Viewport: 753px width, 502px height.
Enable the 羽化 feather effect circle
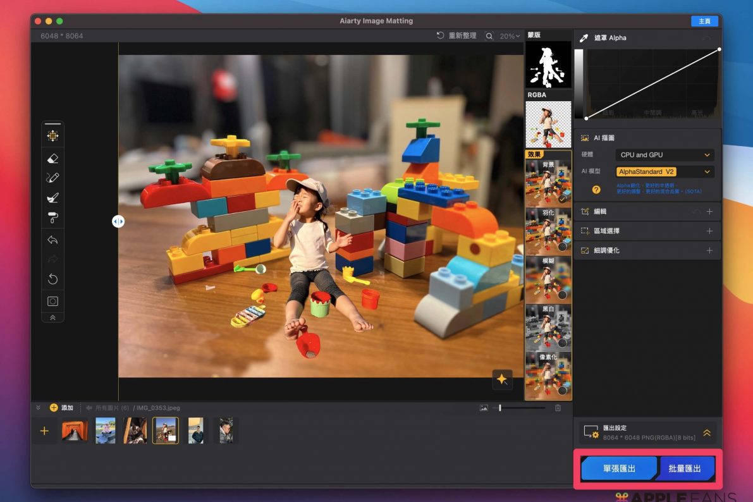coord(562,247)
